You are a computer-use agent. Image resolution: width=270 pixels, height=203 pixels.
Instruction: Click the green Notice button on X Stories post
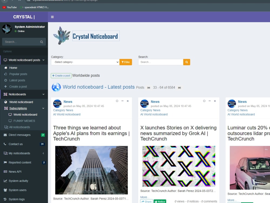pos(160,201)
